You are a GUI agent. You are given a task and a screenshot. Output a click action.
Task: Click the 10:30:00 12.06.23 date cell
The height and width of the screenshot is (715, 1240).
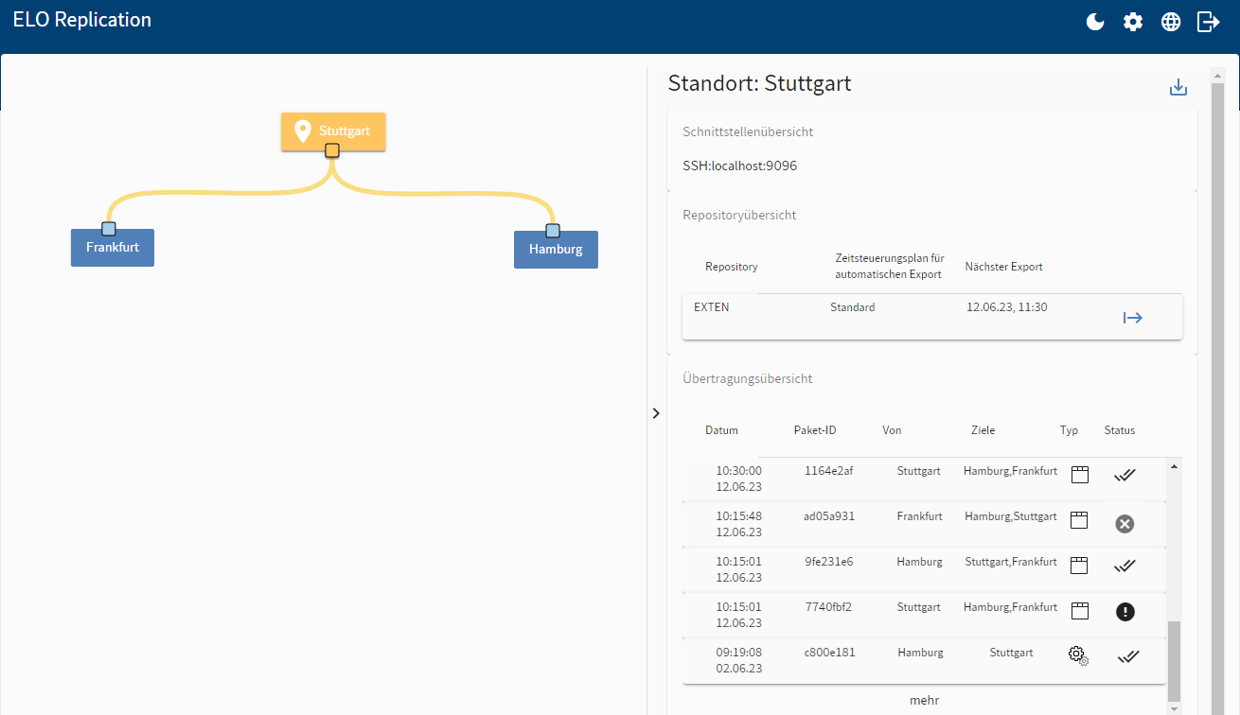738,479
